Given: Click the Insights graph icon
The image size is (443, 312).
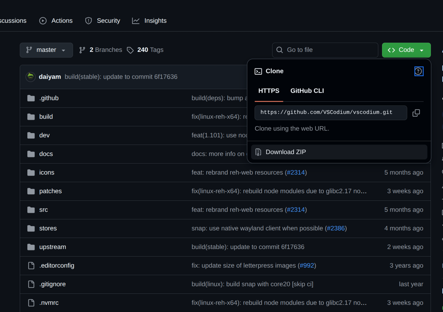Looking at the screenshot, I should point(136,21).
